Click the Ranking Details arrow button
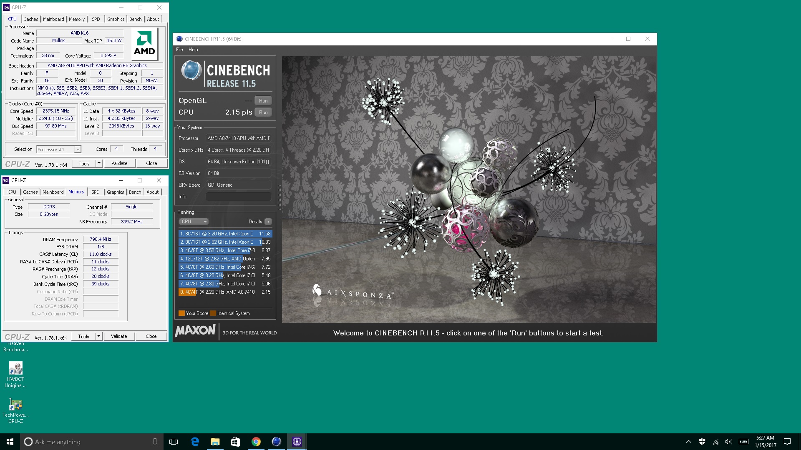The width and height of the screenshot is (801, 450). [268, 222]
